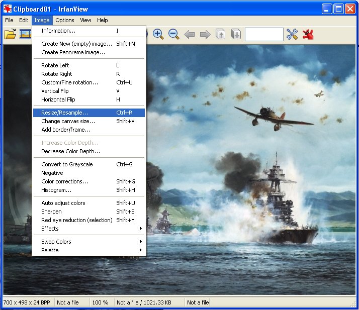Click the Zoom Out magnifier icon
The height and width of the screenshot is (310, 359).
pos(174,34)
